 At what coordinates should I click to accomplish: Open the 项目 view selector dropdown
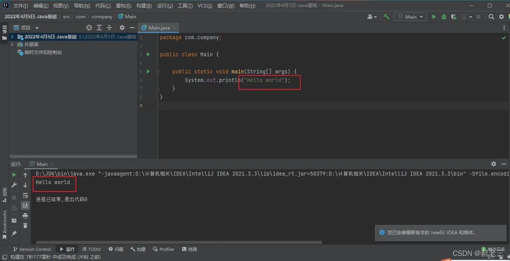(x=26, y=28)
